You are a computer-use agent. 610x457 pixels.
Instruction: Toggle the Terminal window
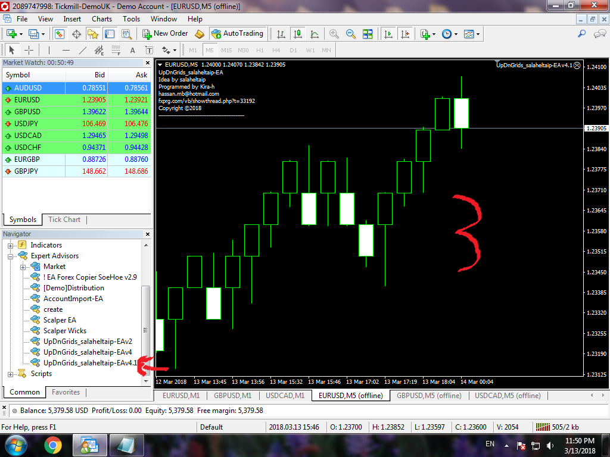coord(110,34)
